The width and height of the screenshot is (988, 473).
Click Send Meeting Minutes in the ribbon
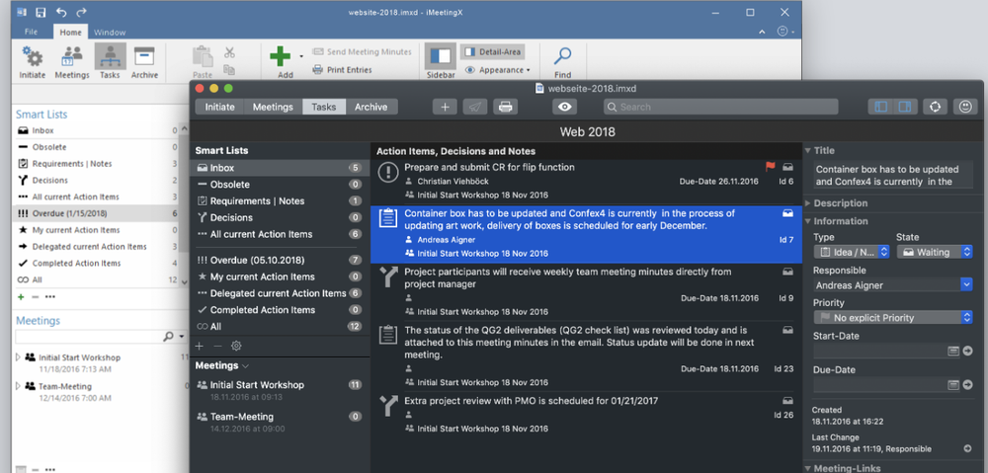click(x=362, y=52)
